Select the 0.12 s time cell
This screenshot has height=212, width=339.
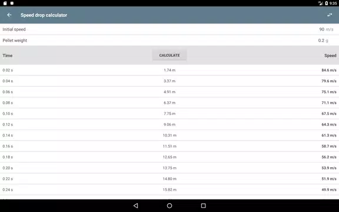click(x=8, y=124)
